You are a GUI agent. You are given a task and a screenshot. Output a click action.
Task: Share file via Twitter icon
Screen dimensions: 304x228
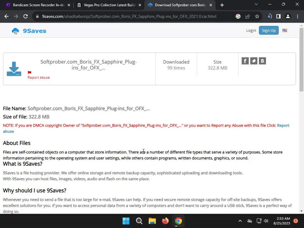[x=254, y=61]
